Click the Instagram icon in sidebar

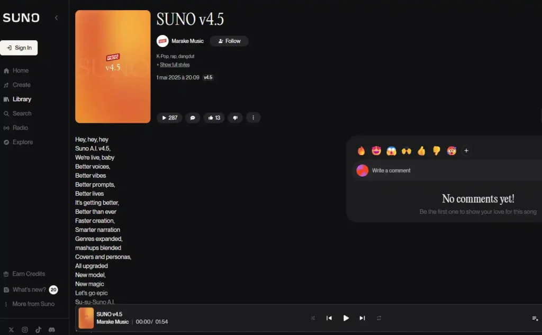25,330
